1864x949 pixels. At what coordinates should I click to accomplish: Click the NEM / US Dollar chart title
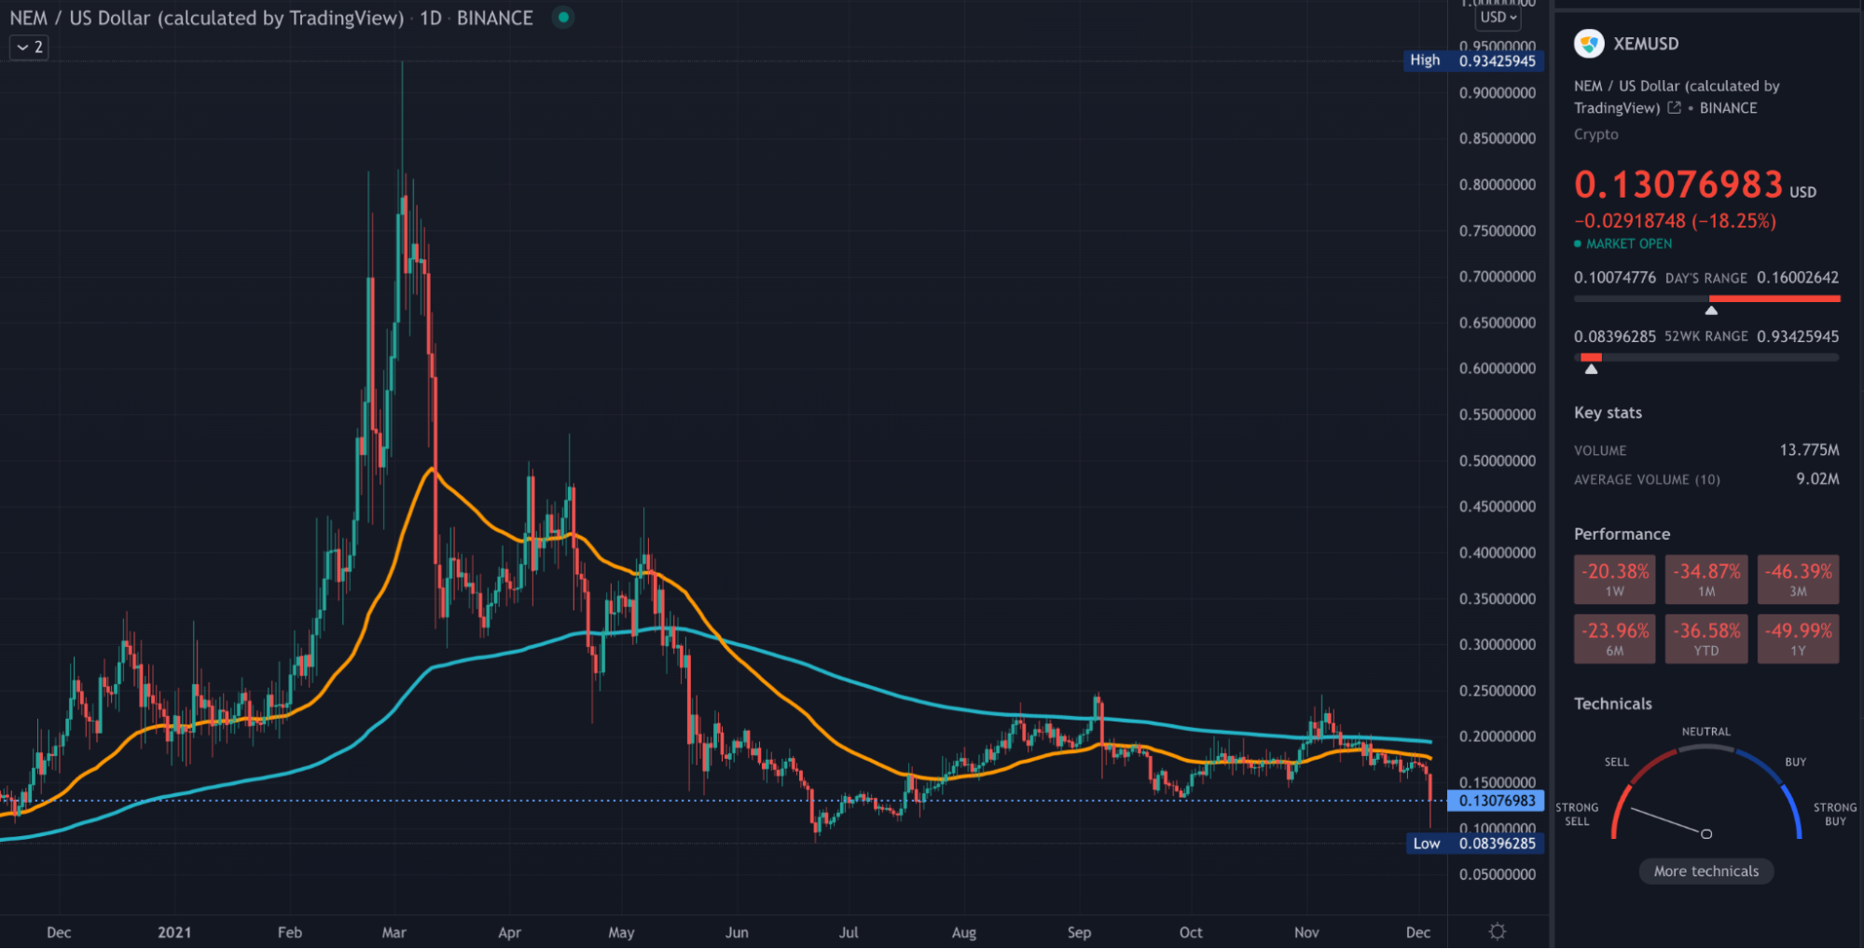click(206, 18)
